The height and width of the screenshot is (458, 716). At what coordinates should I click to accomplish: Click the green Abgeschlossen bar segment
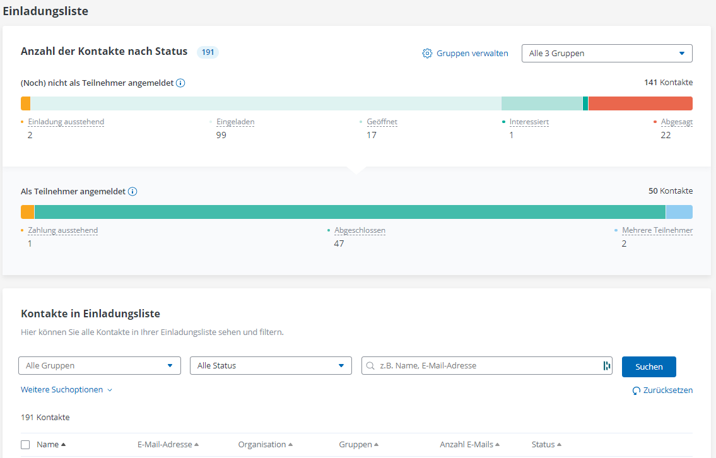pyautogui.click(x=349, y=212)
